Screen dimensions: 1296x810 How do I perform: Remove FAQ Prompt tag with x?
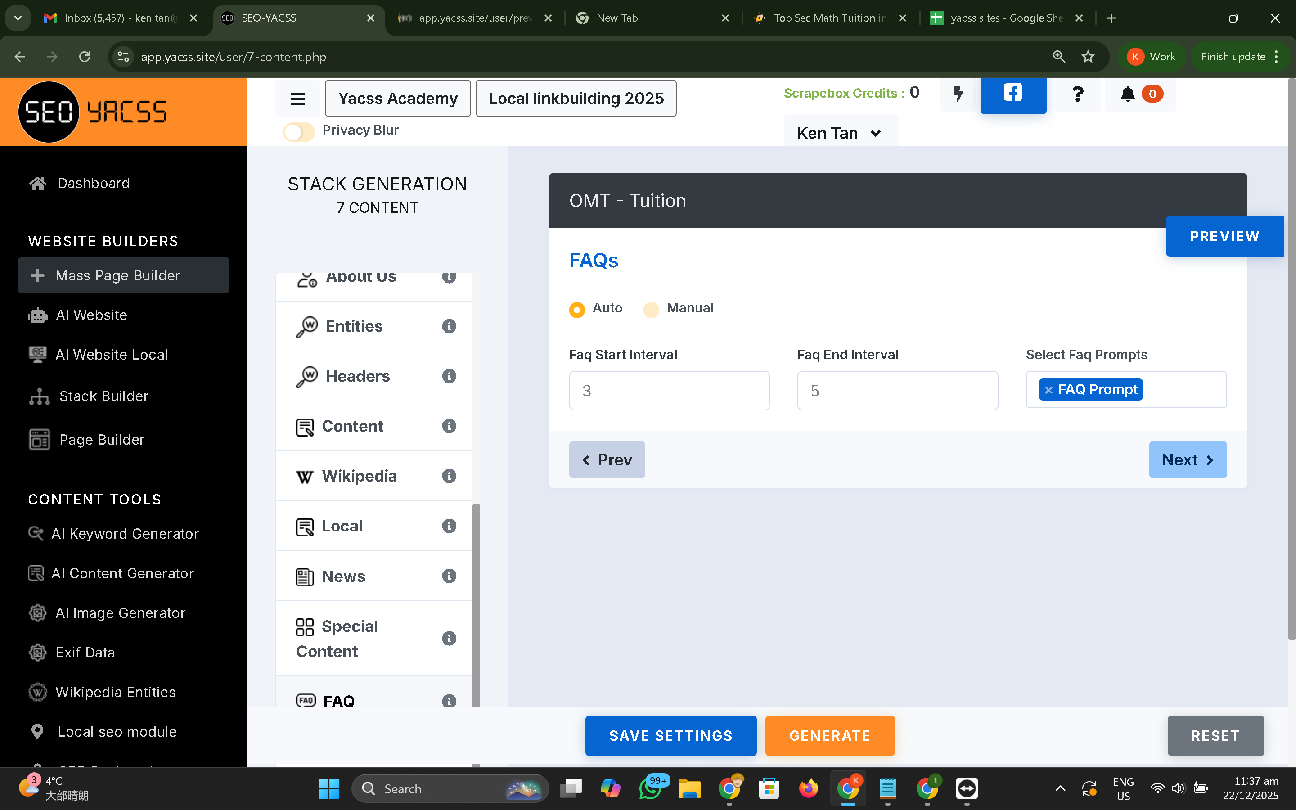pos(1048,390)
